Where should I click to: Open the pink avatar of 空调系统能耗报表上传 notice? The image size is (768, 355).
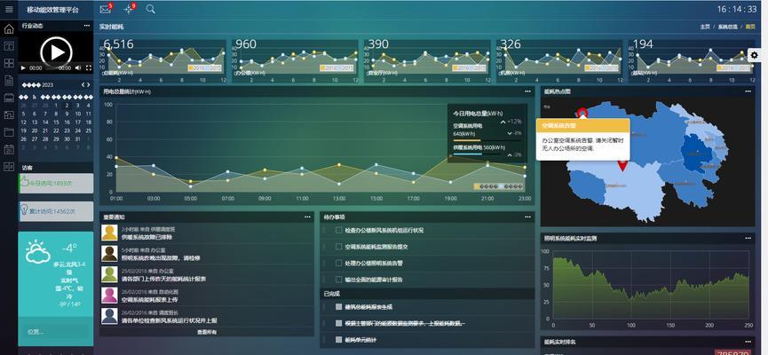(x=110, y=296)
